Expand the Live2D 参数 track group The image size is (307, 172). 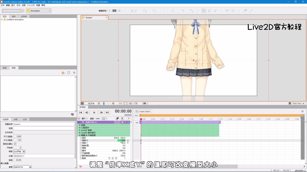80,130
